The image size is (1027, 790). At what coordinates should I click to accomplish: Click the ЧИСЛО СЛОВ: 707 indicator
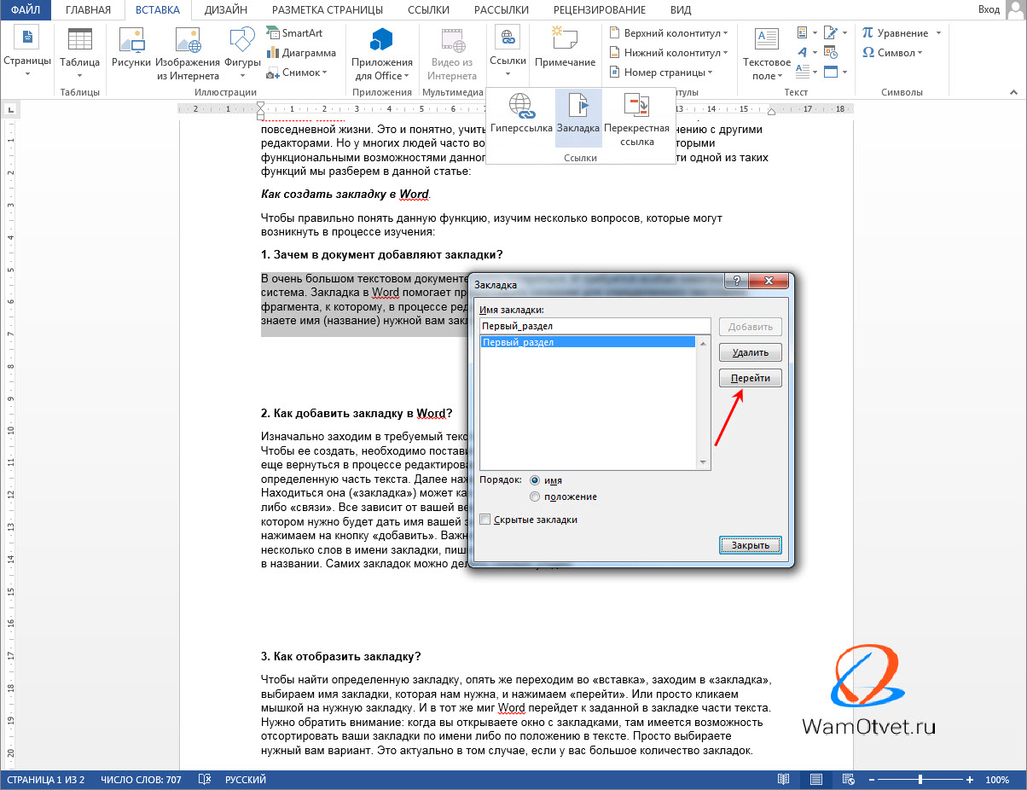click(141, 780)
